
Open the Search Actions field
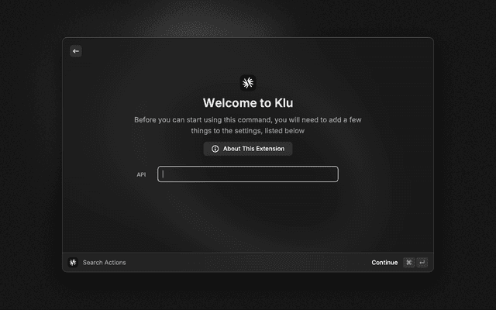pos(104,263)
